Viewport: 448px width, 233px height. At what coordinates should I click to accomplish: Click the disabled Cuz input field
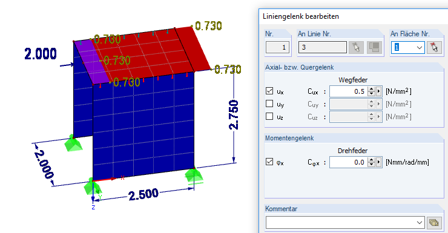pyautogui.click(x=349, y=117)
